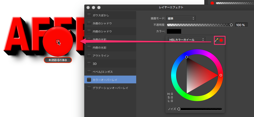Click the hue ring handle on the color wheel
The height and width of the screenshot is (117, 254).
coord(221,75)
